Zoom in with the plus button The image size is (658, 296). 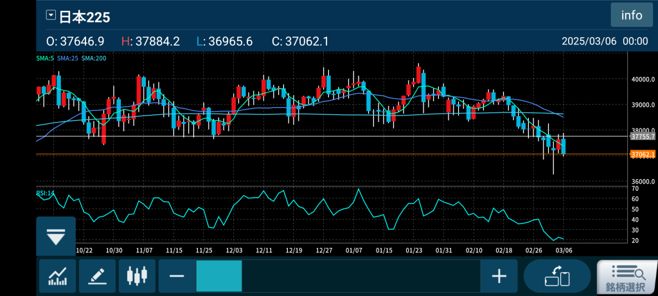499,277
